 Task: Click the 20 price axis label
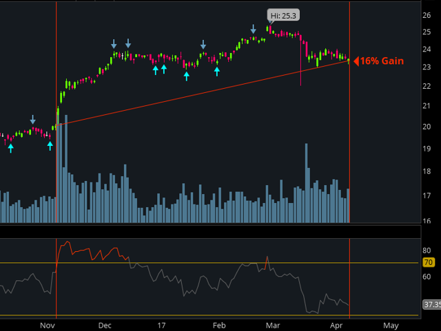click(427, 127)
